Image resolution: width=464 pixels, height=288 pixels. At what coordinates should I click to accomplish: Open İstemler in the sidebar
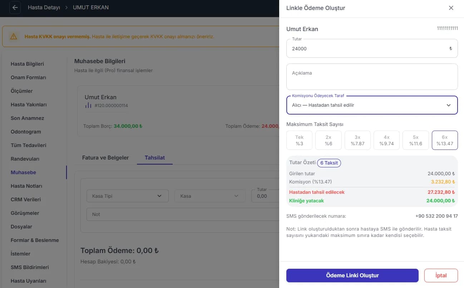coord(20,254)
